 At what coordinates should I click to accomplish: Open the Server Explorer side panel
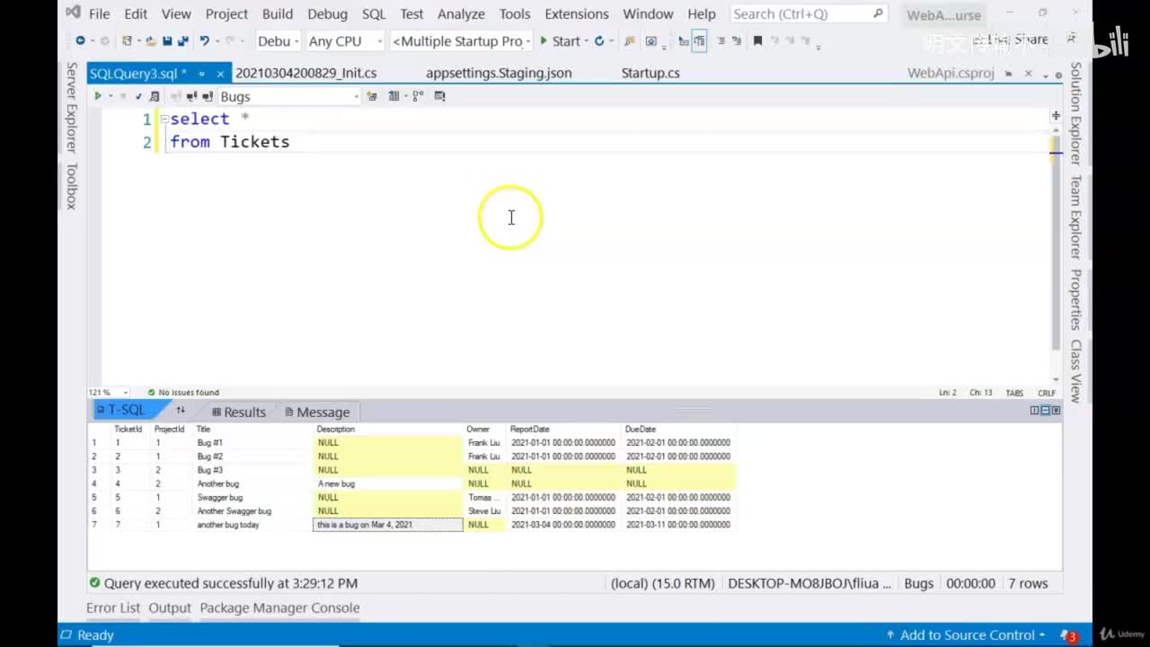coord(71,107)
